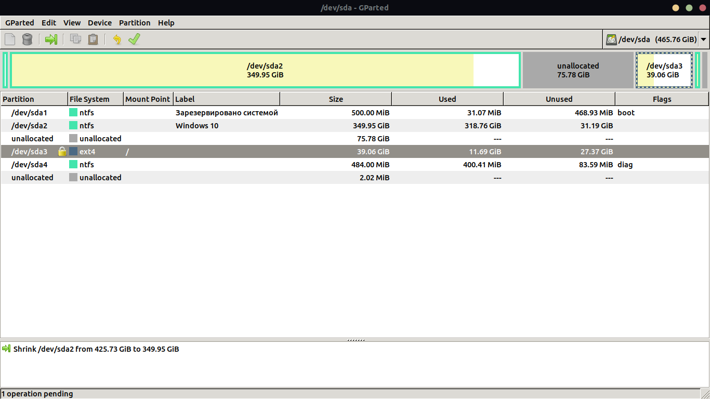Select /dev/sda2 block in disk graphic
The height and width of the screenshot is (399, 710).
point(265,70)
